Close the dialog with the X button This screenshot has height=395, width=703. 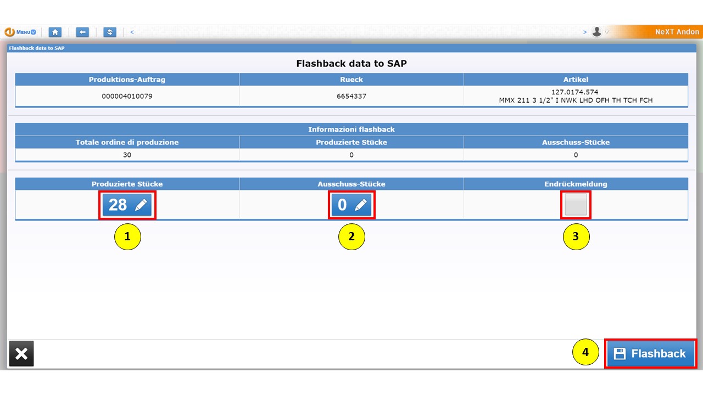point(21,354)
